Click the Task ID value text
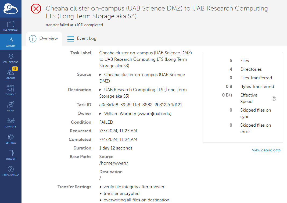287x203 pixels. (x=141, y=105)
